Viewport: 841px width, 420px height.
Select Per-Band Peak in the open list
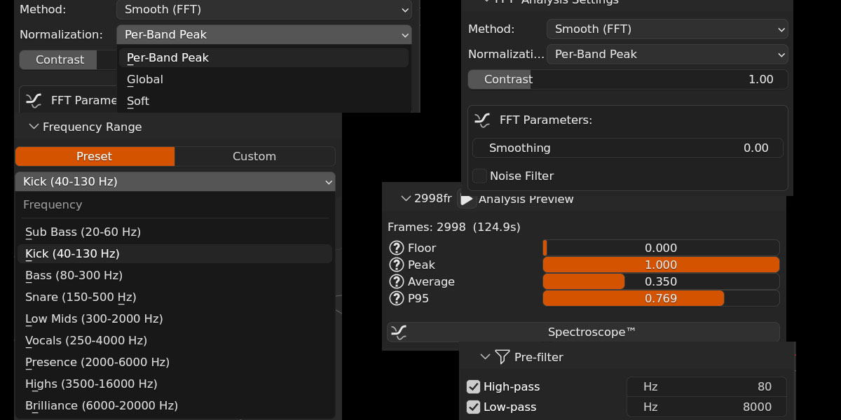point(264,57)
